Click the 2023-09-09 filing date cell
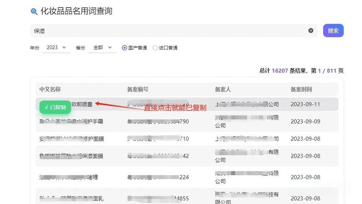Viewport: 362px width, 204px height. click(305, 121)
